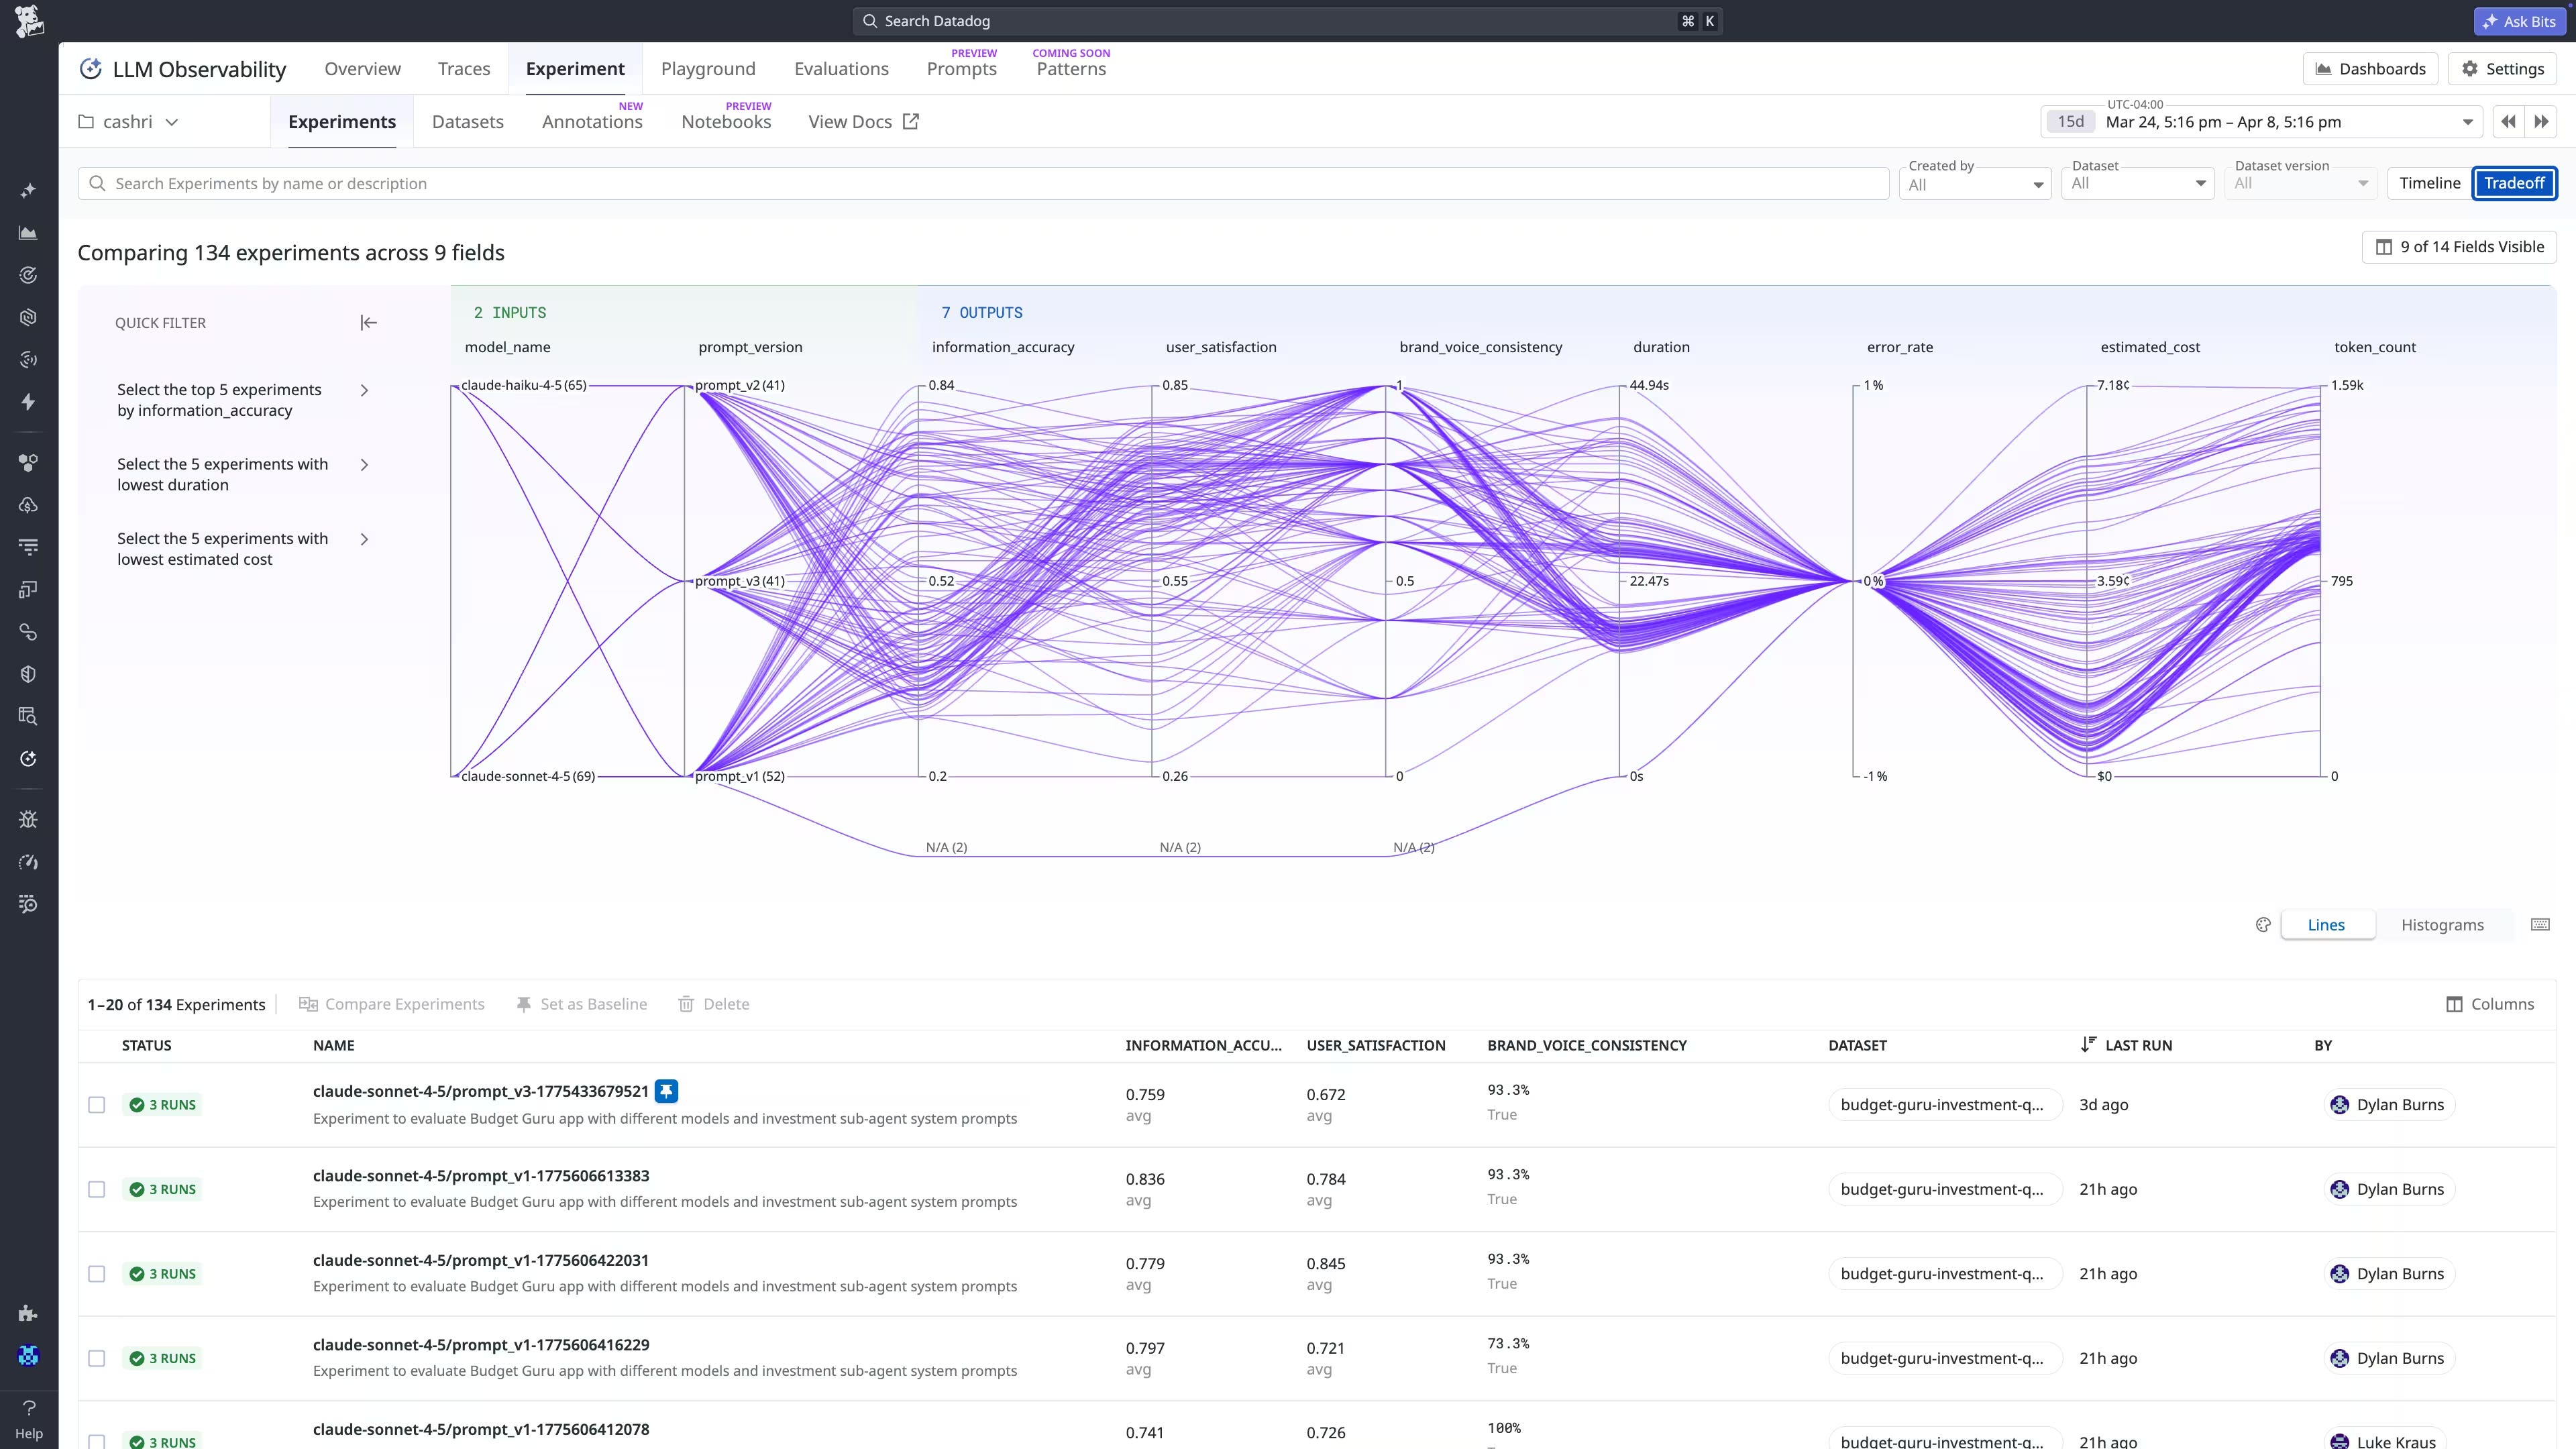
Task: Click the sort arrow icon on Last Run column
Action: click(2088, 1044)
